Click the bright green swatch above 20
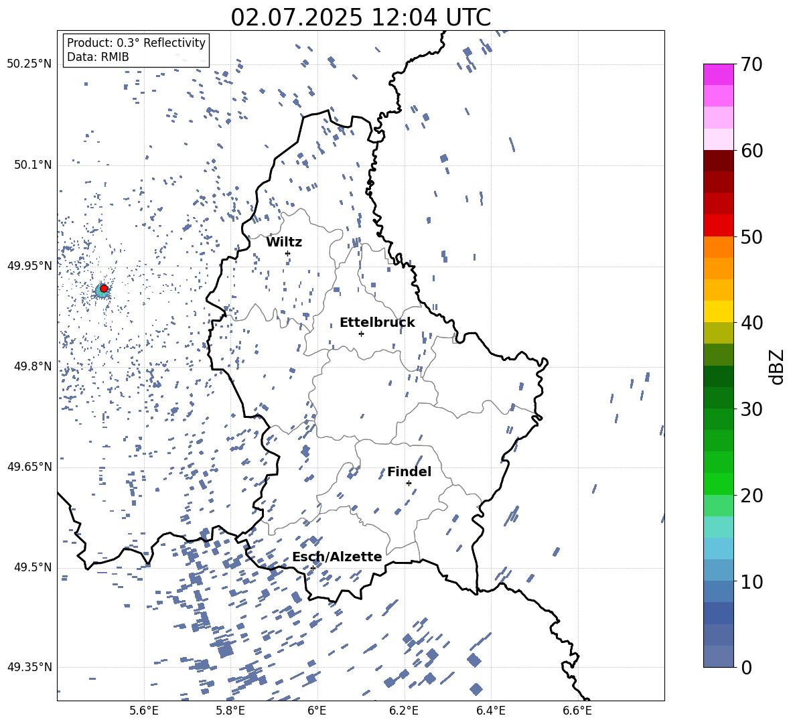The height and width of the screenshot is (724, 793). 719,484
